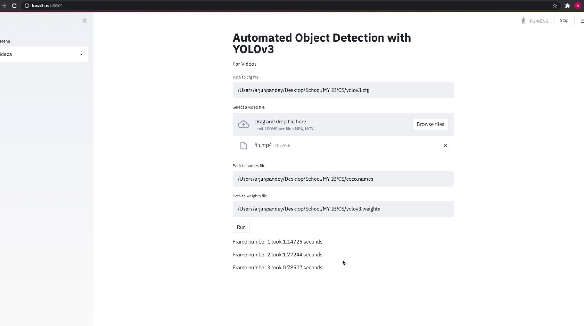The image size is (584, 326).
Task: Click the running man status icon
Action: click(523, 21)
